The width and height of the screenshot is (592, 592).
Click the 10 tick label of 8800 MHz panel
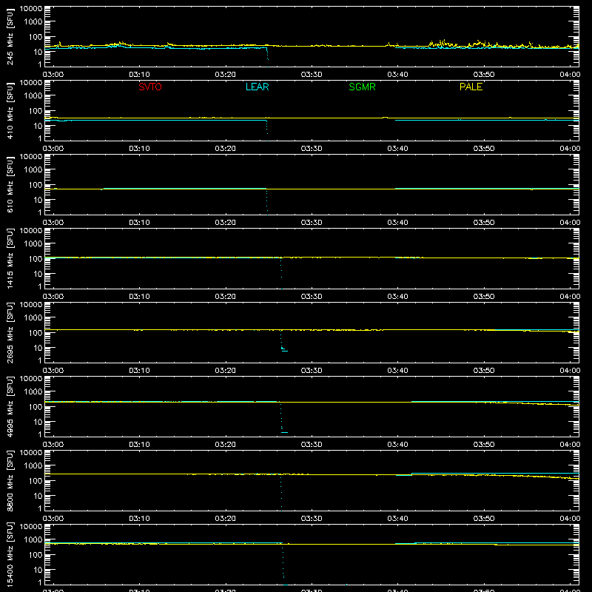(x=38, y=496)
